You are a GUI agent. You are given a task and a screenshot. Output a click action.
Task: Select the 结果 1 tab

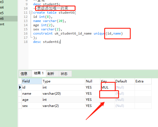pyautogui.click(x=39, y=74)
